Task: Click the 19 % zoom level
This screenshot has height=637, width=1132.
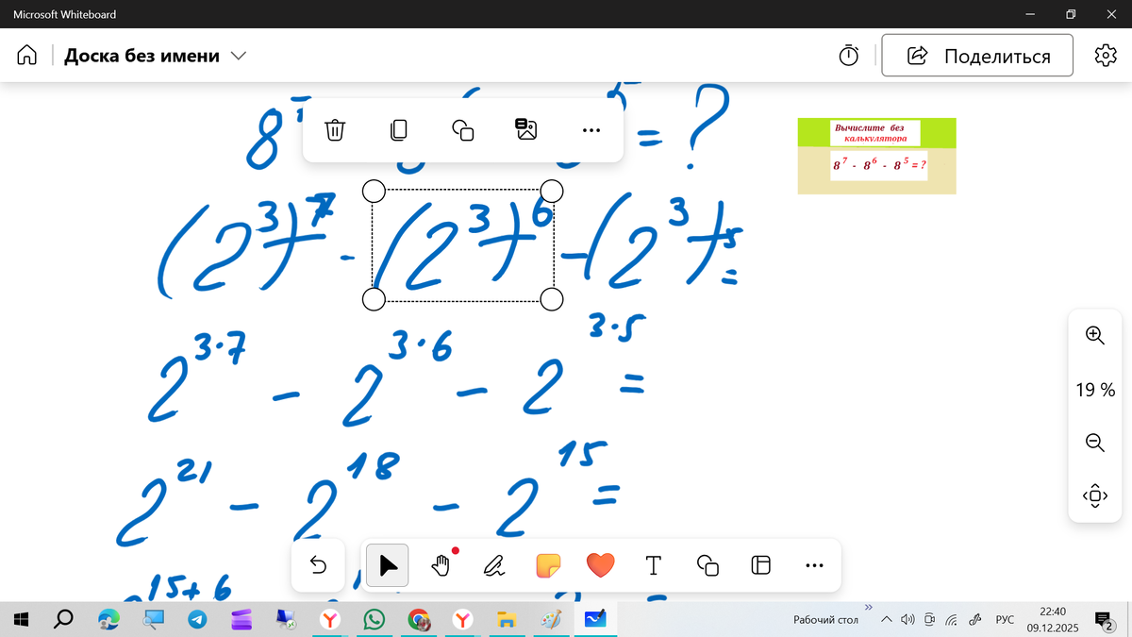Action: click(x=1094, y=389)
